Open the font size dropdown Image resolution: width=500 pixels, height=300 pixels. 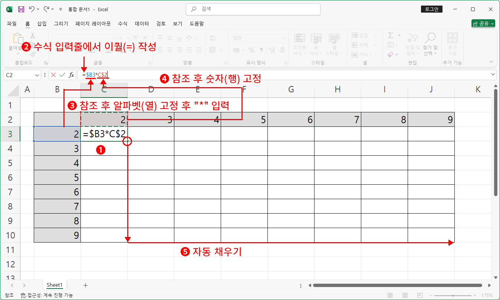click(x=128, y=38)
